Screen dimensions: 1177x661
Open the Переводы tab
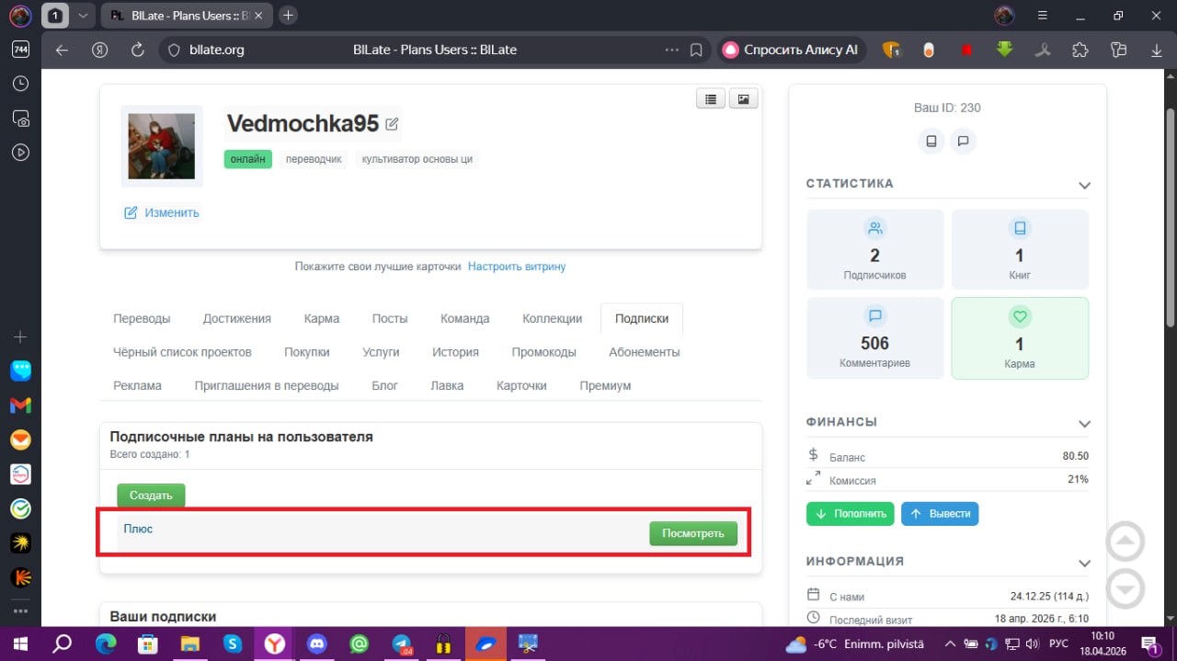pos(142,318)
